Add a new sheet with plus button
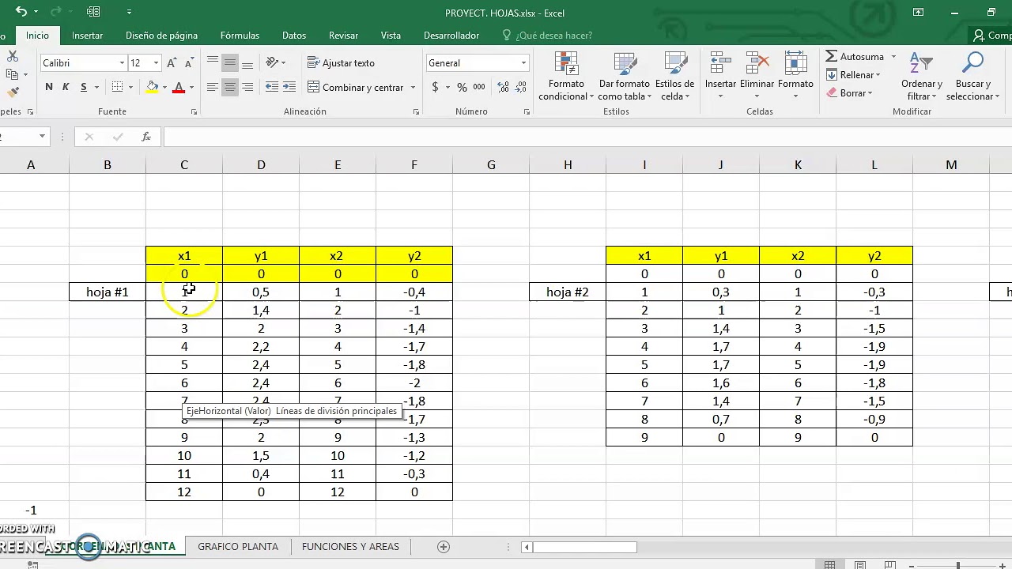The width and height of the screenshot is (1012, 569). click(x=444, y=547)
